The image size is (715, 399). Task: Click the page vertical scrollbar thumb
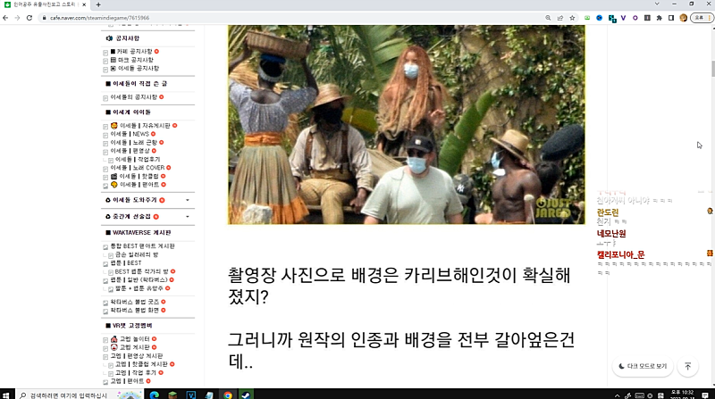(x=712, y=69)
